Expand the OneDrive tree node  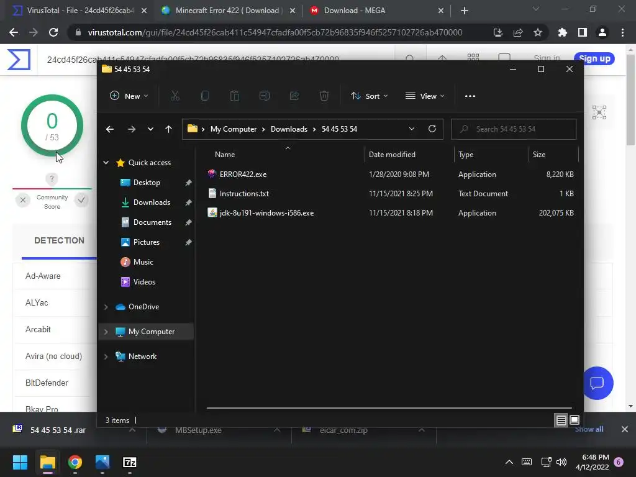tap(106, 307)
